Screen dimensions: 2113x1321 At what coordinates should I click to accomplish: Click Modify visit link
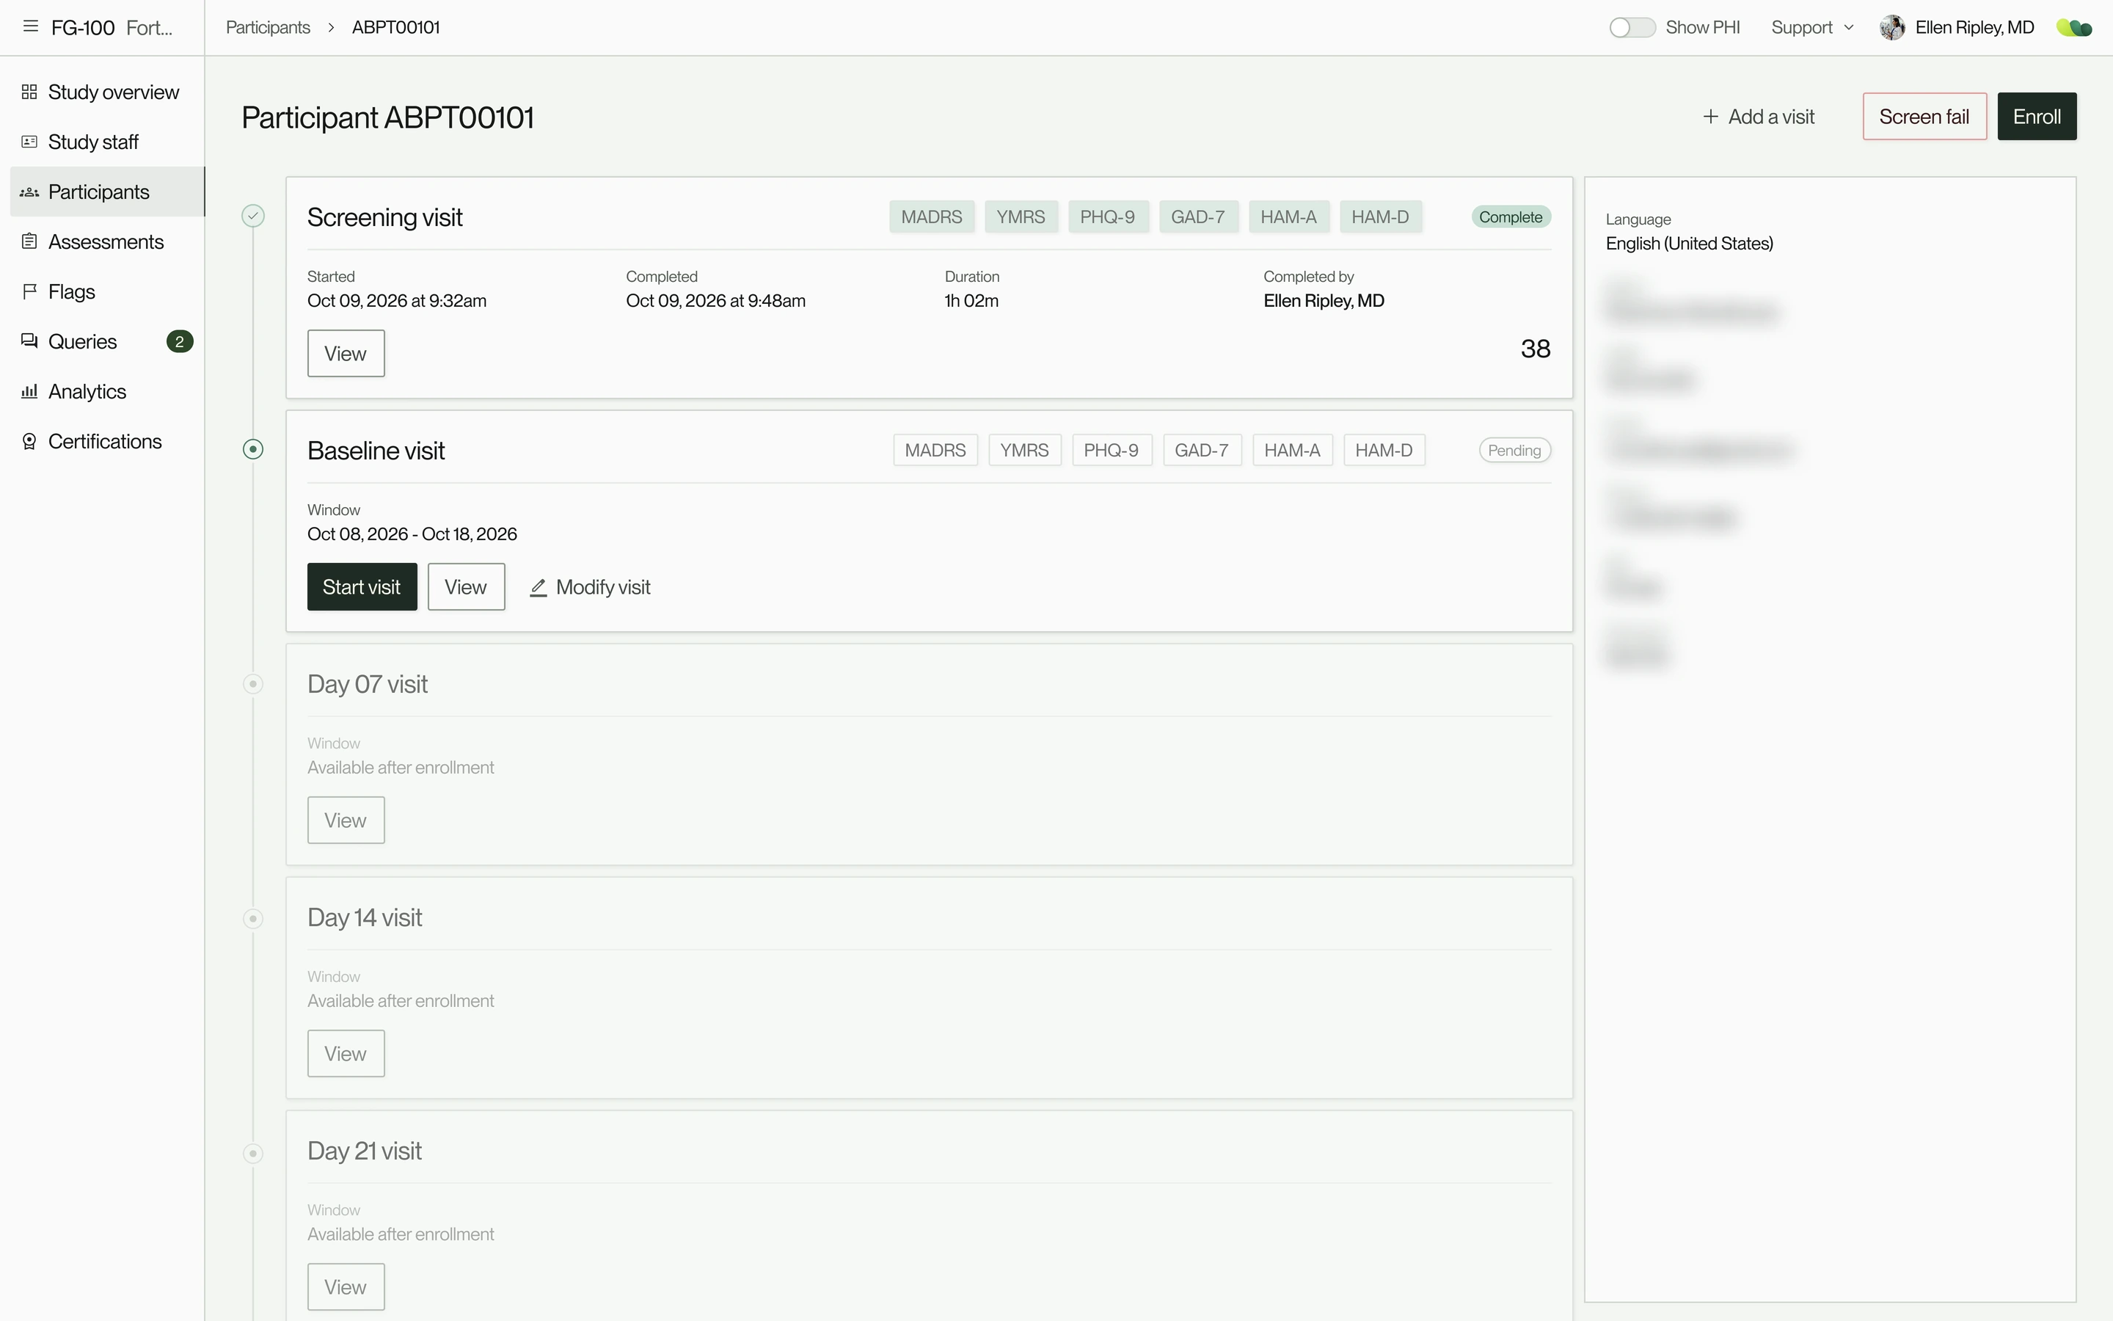(590, 587)
